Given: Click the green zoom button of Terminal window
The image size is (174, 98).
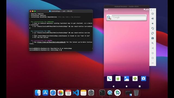Looking at the screenshot, I should (35, 11).
